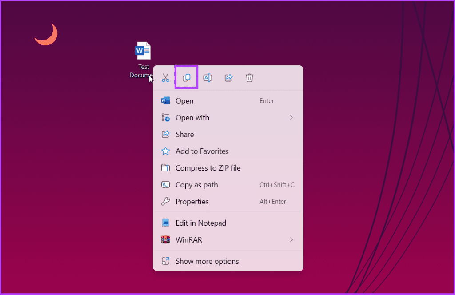Viewport: 455px width, 295px height.
Task: Choose the Edit in Notepad entry
Action: 201,223
